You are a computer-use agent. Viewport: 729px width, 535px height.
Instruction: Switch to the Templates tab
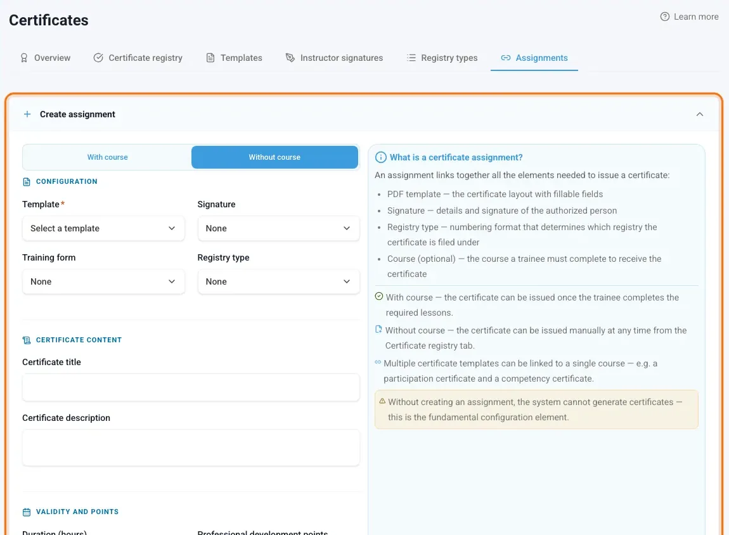pyautogui.click(x=235, y=58)
